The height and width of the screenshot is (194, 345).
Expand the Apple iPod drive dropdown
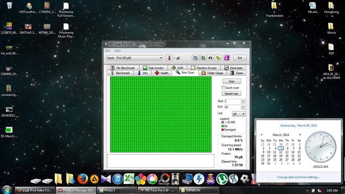click(161, 58)
